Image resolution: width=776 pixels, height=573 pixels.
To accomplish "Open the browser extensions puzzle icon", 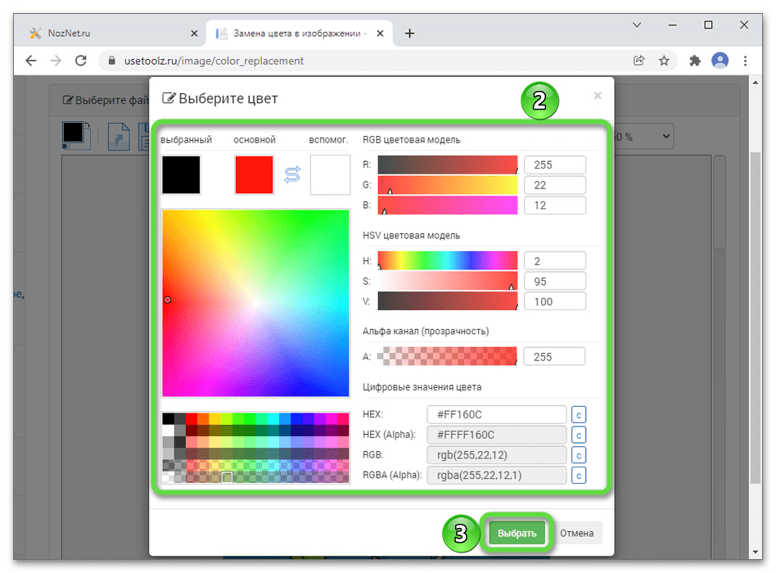I will 695,61.
